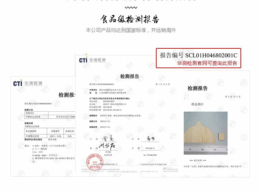
Task: Click the red round official stamp
Action: coord(95,161)
